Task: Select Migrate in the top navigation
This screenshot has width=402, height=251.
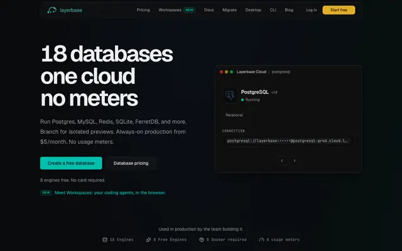Action: (229, 10)
